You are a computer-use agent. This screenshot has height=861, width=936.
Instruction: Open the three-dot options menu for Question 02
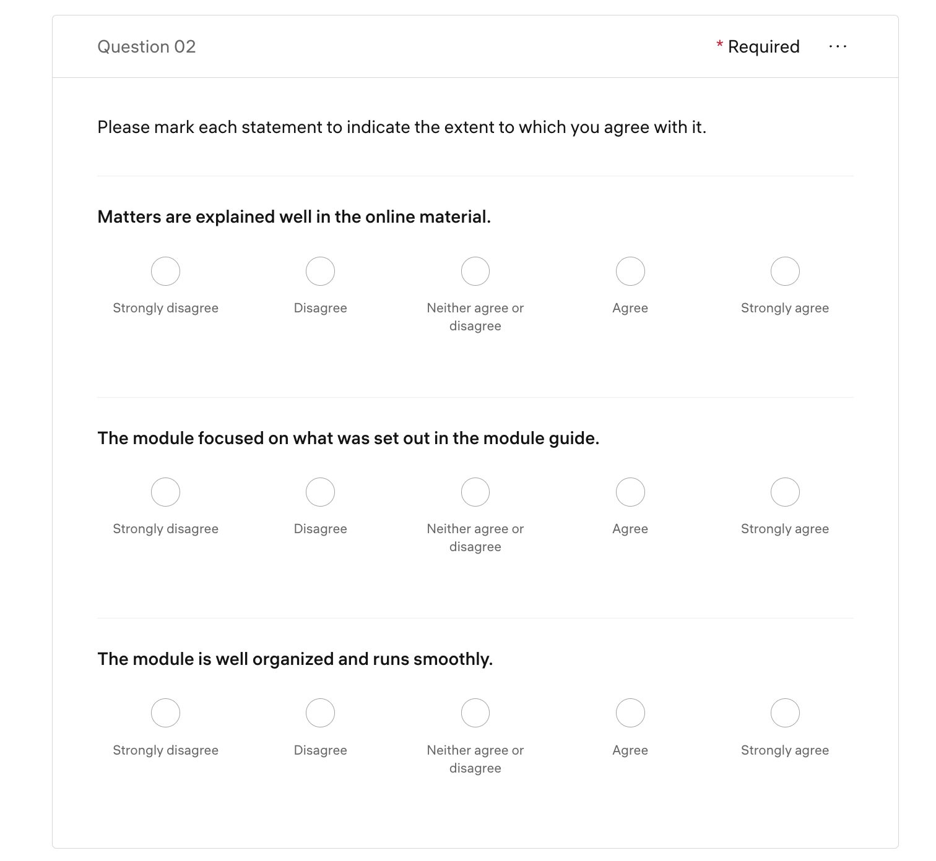coord(838,46)
